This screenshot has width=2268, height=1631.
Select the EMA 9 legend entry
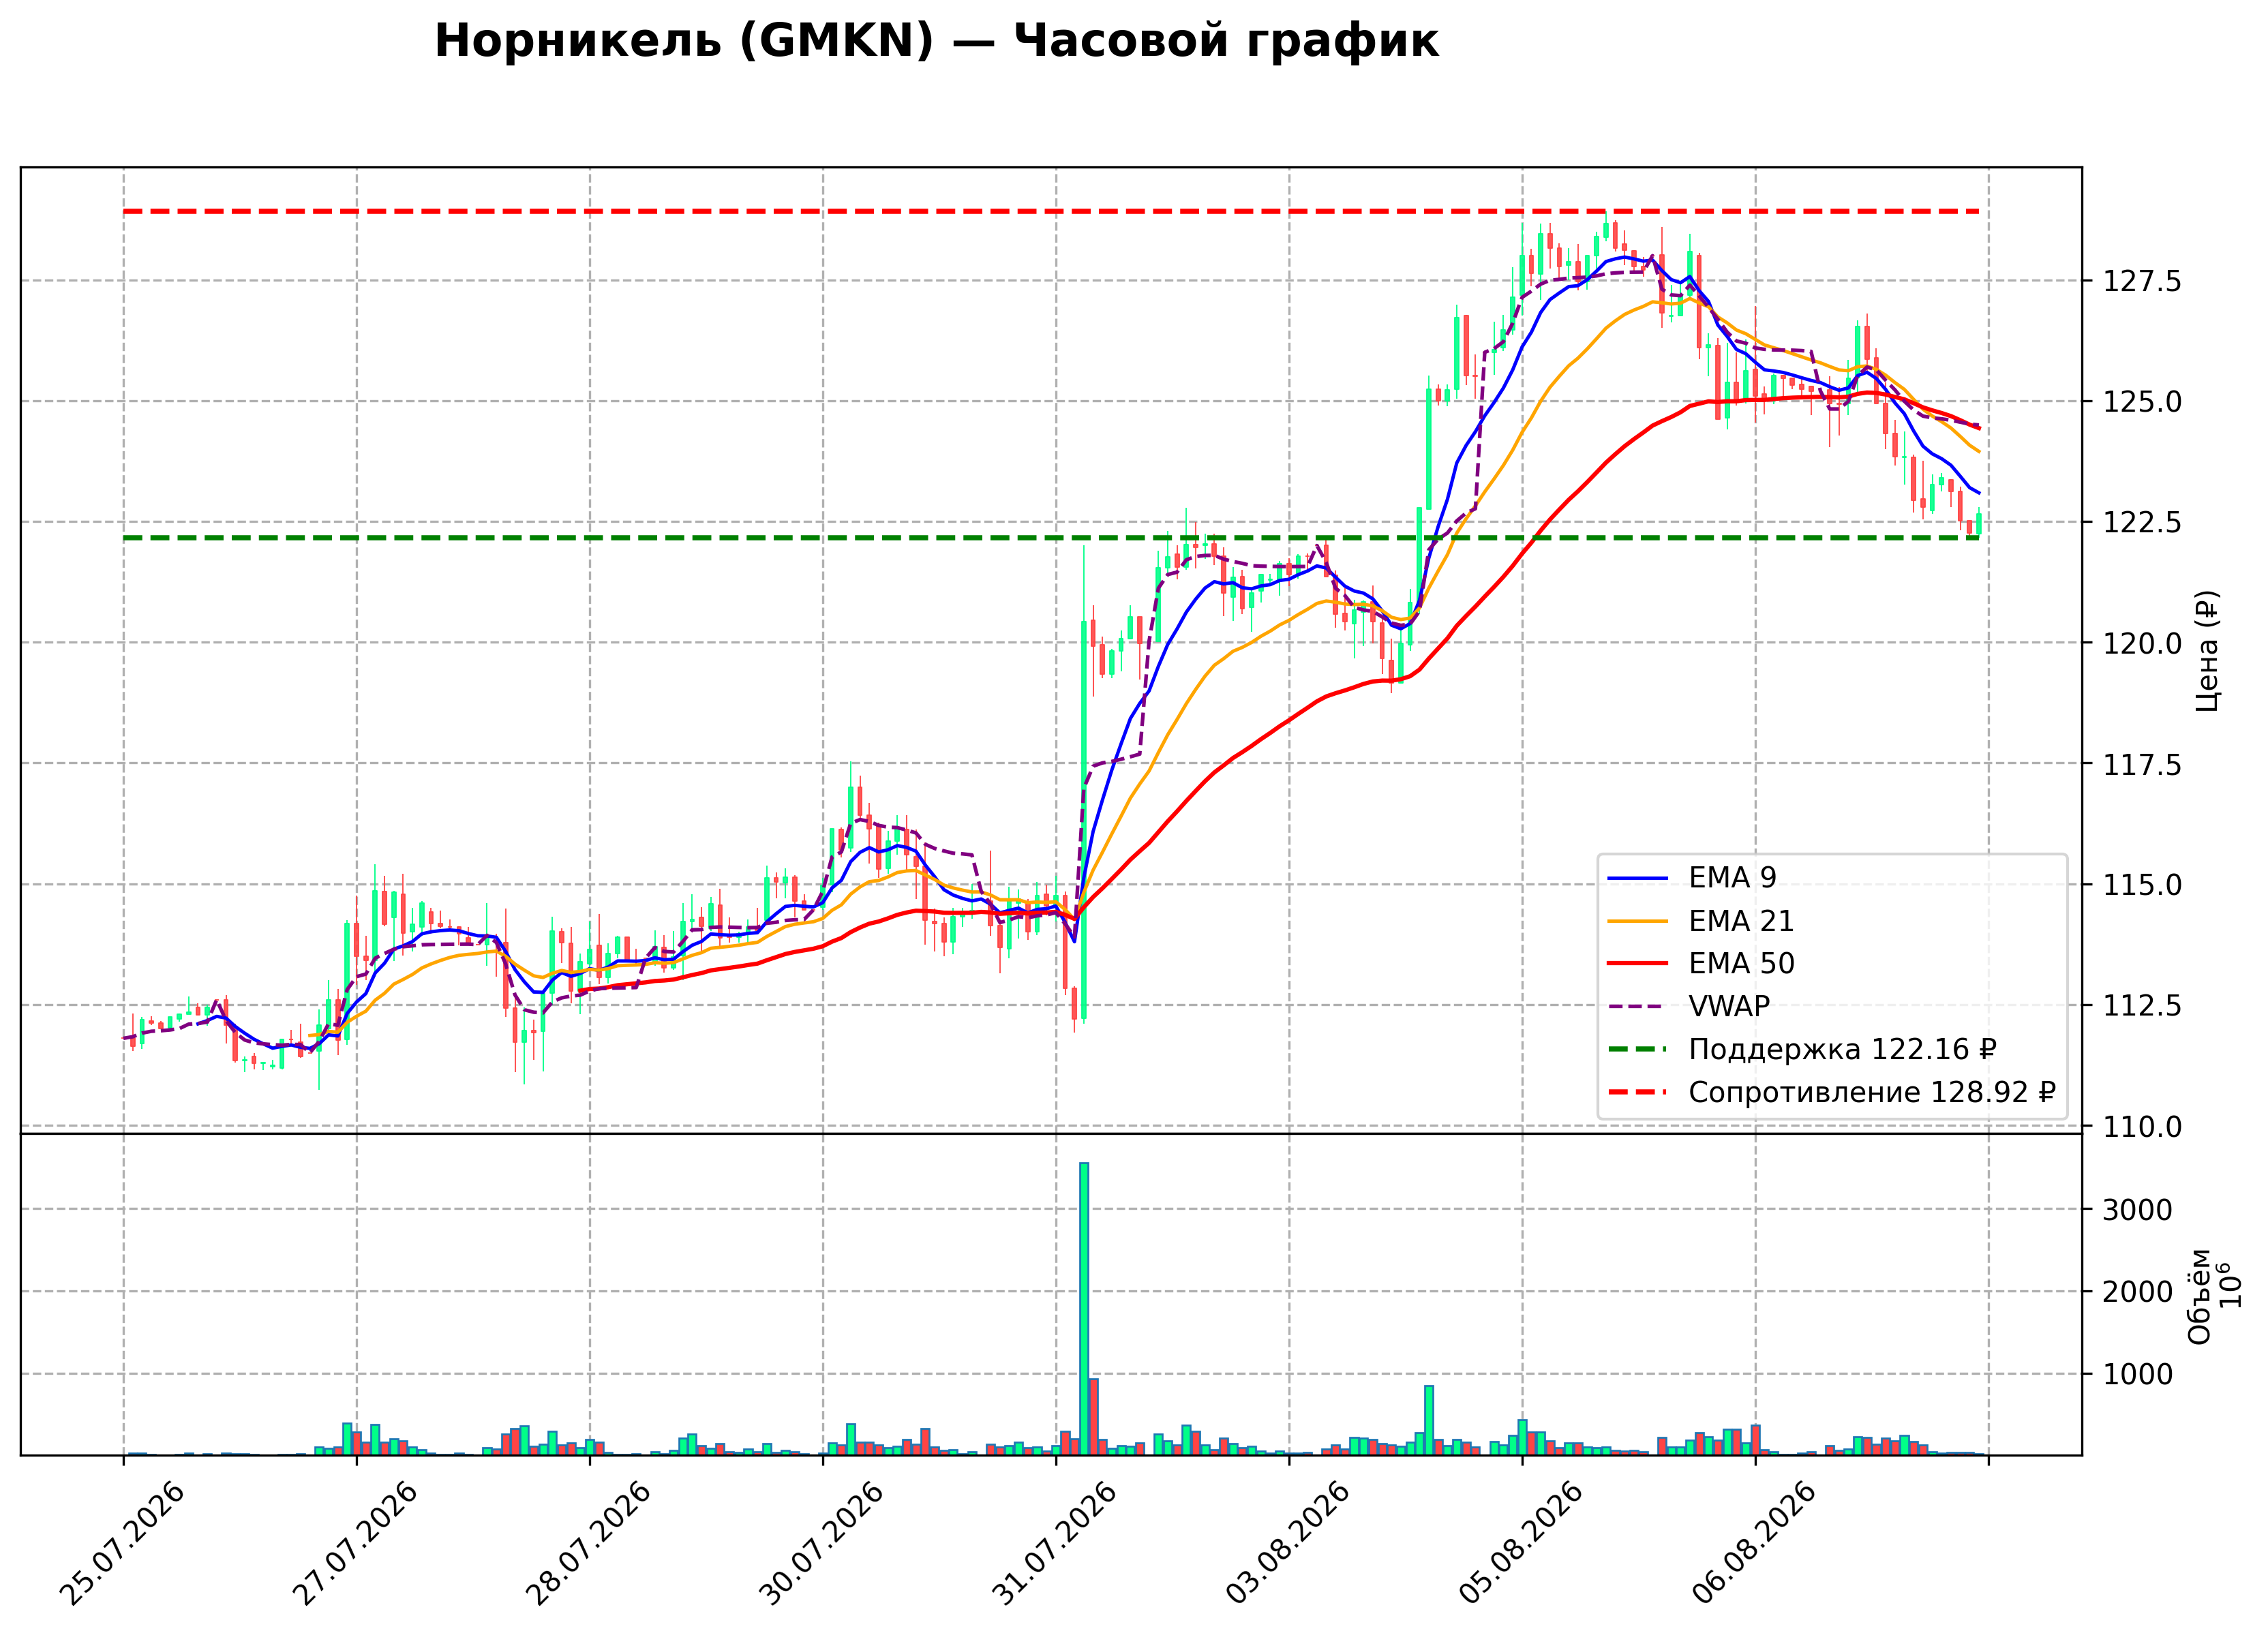click(1691, 877)
